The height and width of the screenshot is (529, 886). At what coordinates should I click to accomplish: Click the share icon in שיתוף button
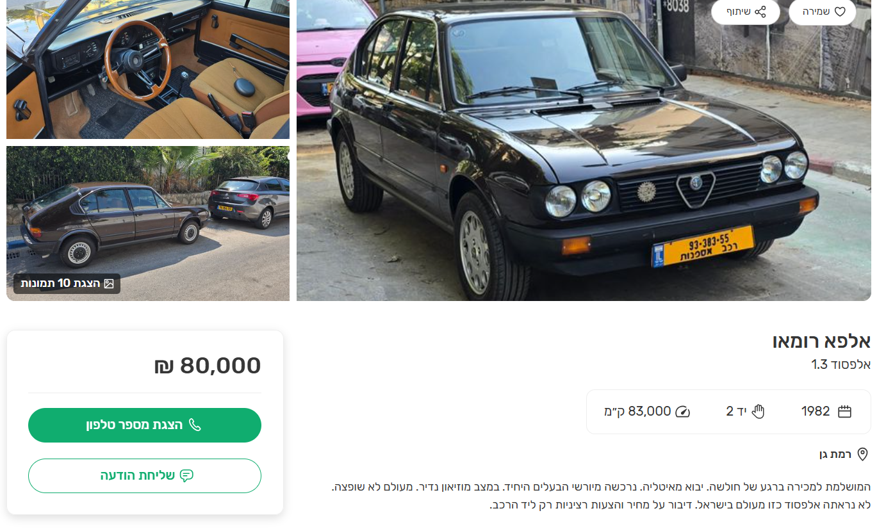point(760,12)
